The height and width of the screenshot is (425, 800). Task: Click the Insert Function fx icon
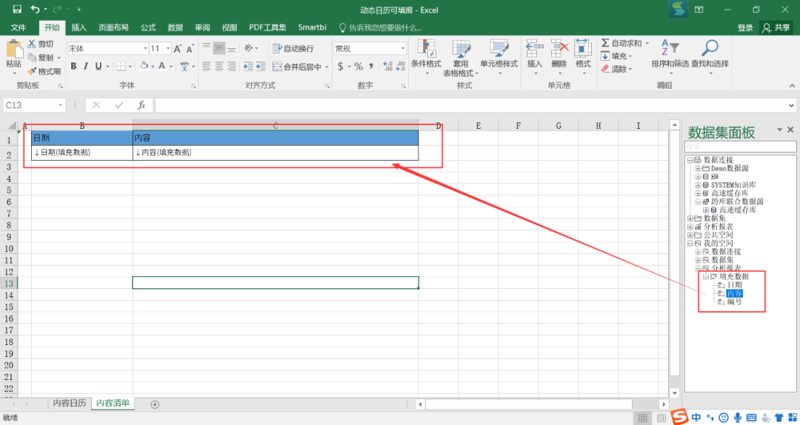tap(141, 105)
